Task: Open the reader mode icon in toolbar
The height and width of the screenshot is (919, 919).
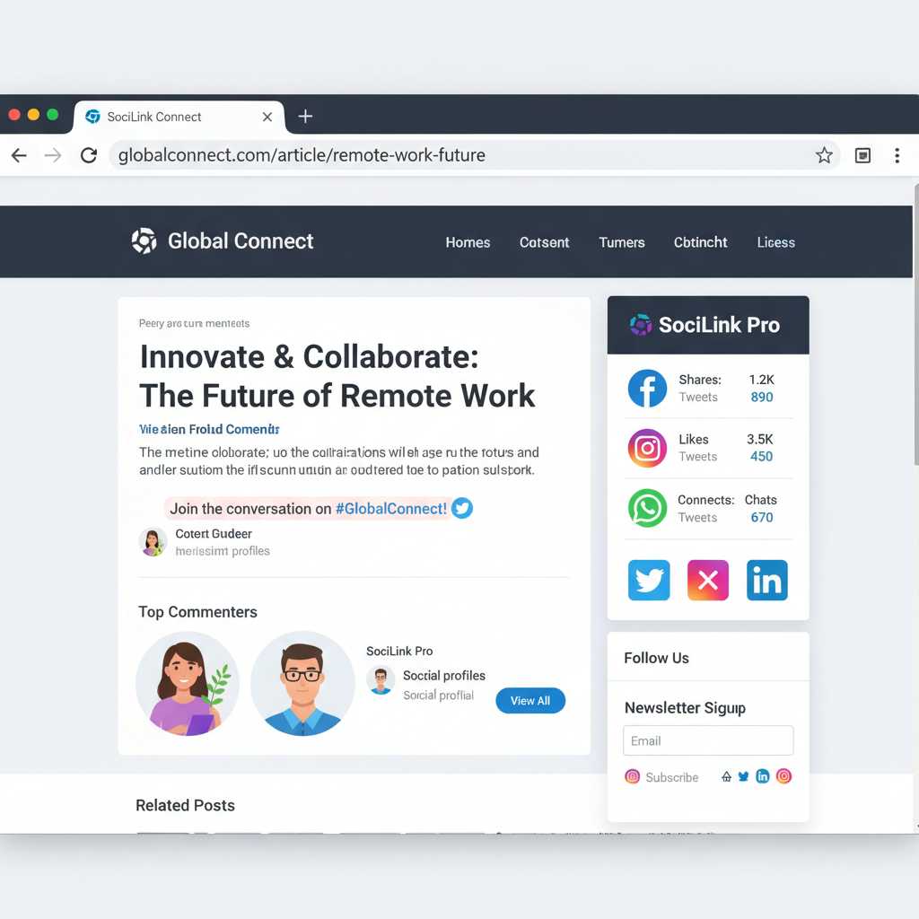Action: pyautogui.click(x=862, y=155)
